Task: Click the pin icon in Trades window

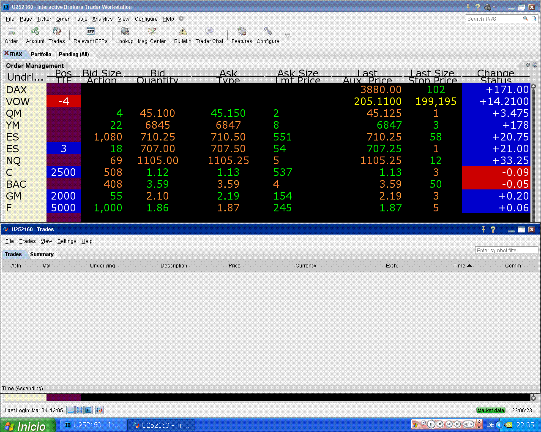Action: click(483, 229)
